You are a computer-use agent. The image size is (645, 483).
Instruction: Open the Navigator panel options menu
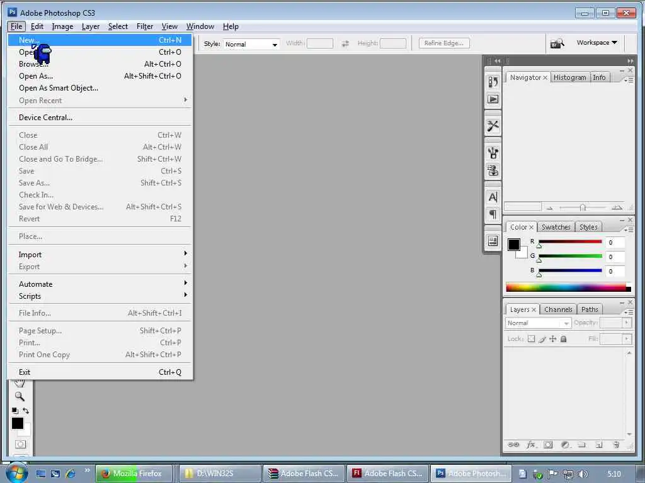tap(629, 80)
